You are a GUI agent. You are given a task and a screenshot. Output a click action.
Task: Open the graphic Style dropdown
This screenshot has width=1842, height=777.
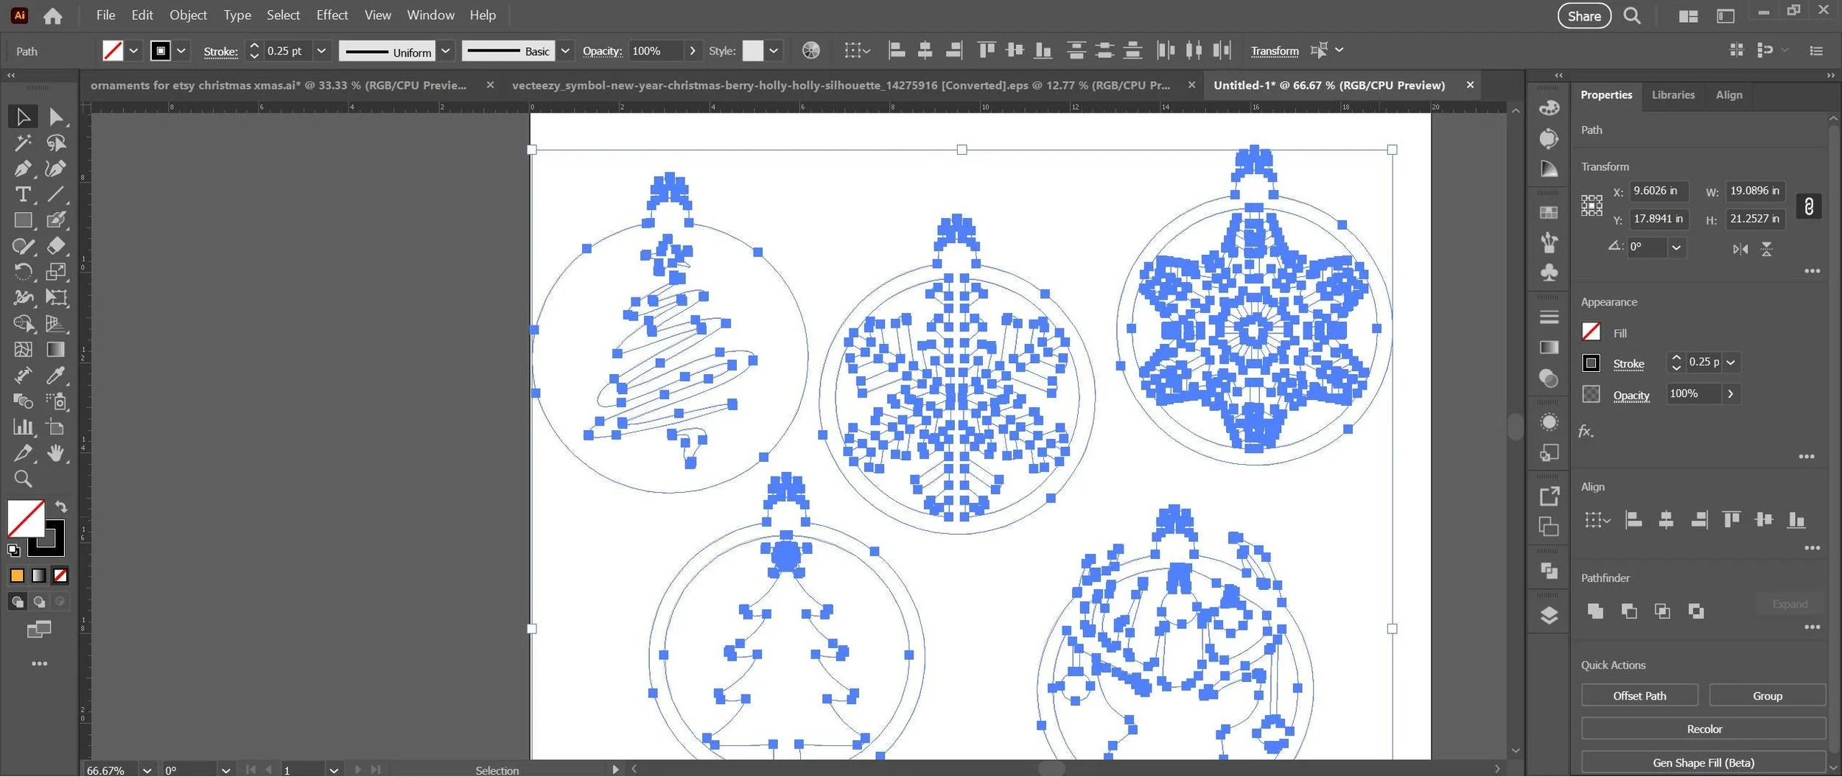point(774,51)
